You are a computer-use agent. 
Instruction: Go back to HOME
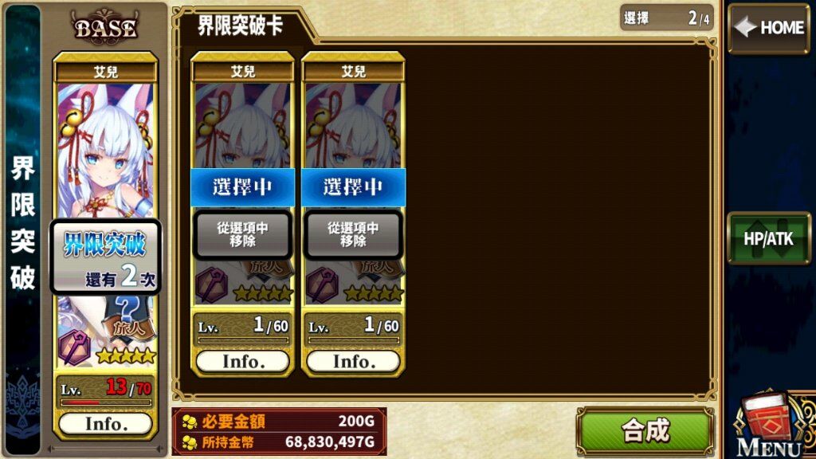769,28
